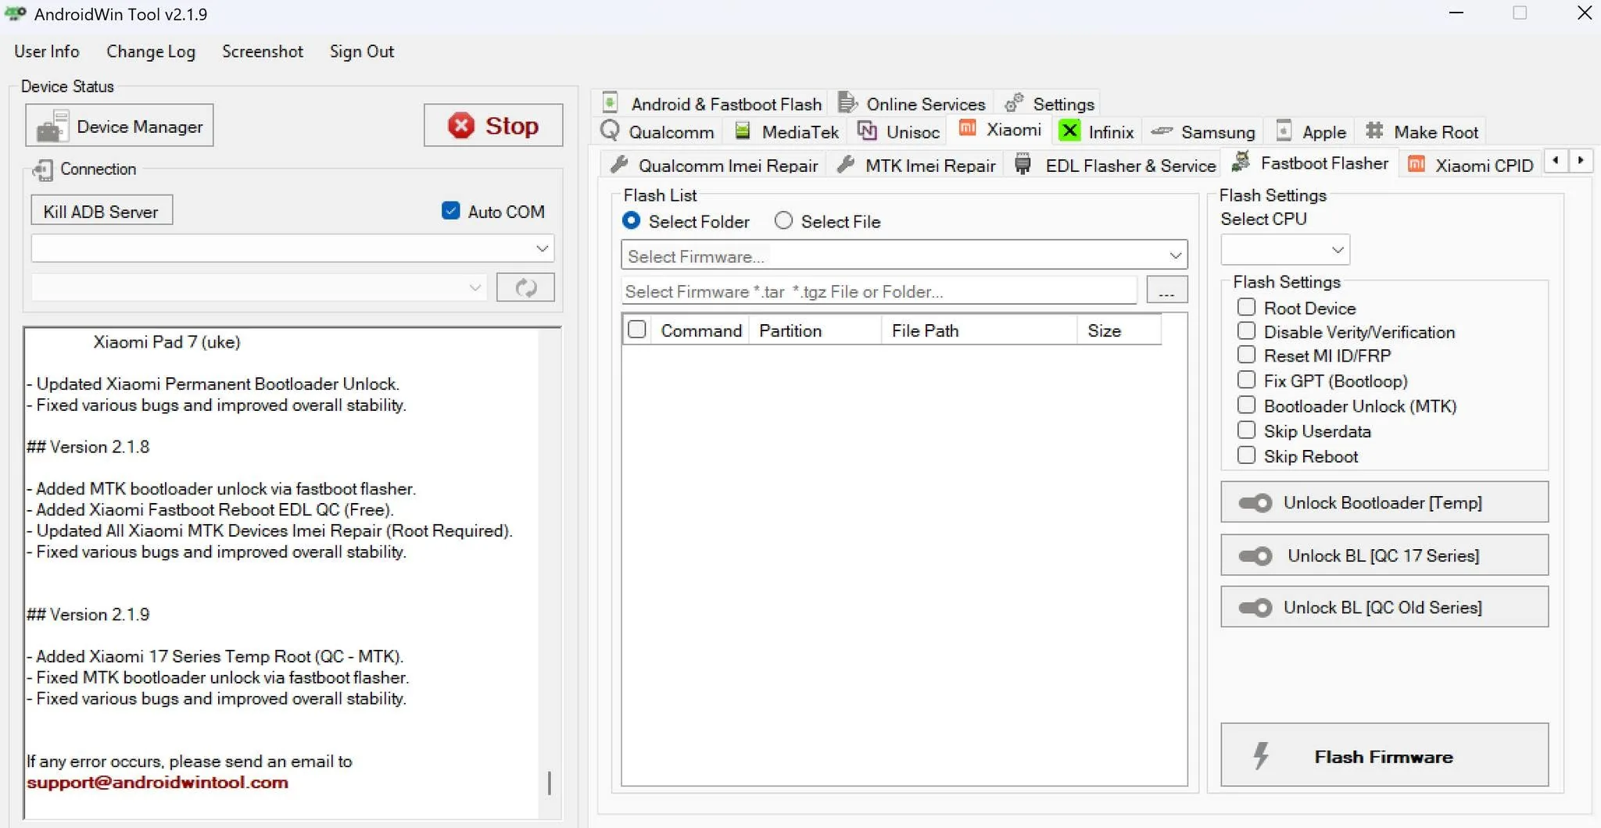Tick the Reset MI ID/FRP checkbox
The height and width of the screenshot is (828, 1601).
click(1246, 355)
